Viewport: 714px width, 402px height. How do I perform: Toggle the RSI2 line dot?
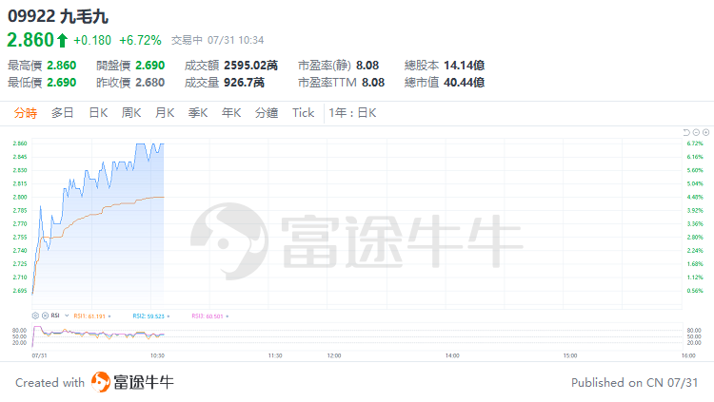coord(169,316)
